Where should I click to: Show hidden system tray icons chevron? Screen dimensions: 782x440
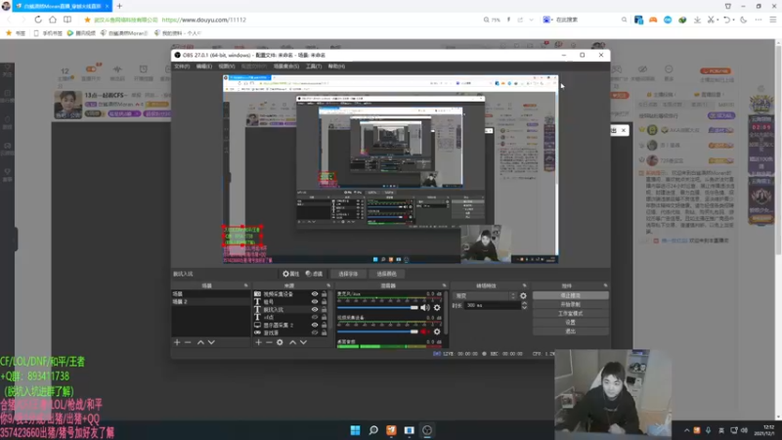[687, 430]
